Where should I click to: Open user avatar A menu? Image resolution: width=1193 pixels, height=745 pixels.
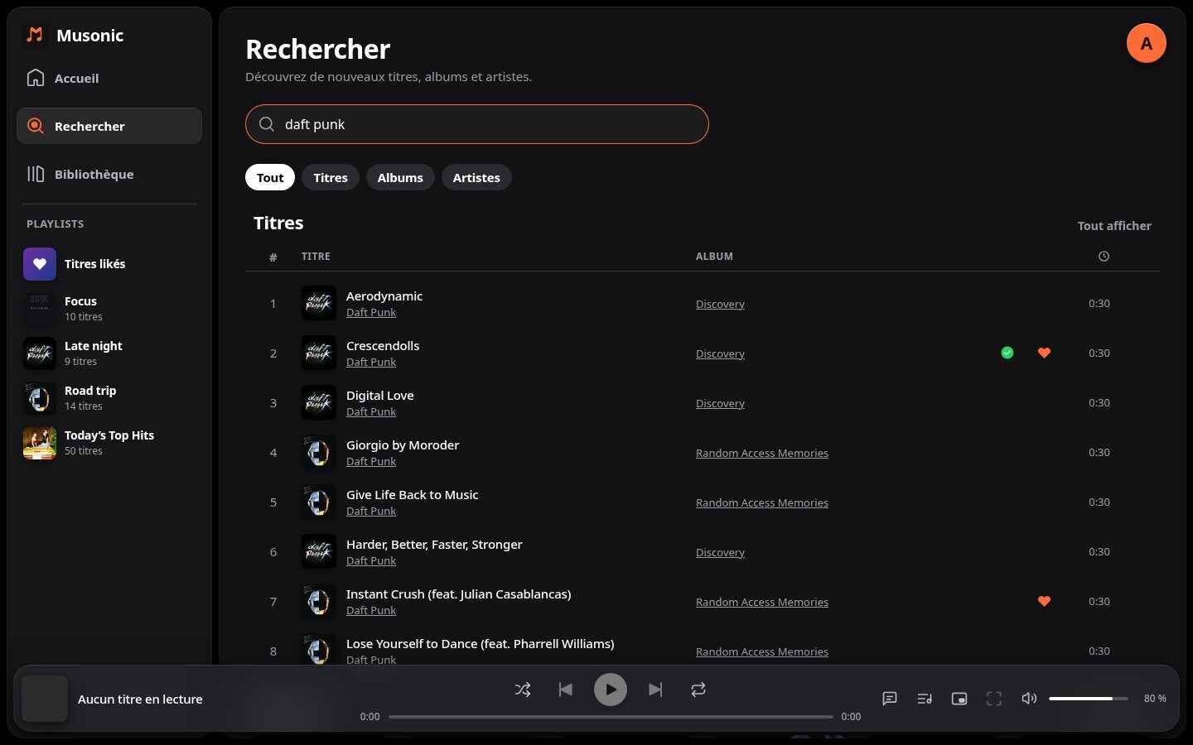click(1147, 43)
